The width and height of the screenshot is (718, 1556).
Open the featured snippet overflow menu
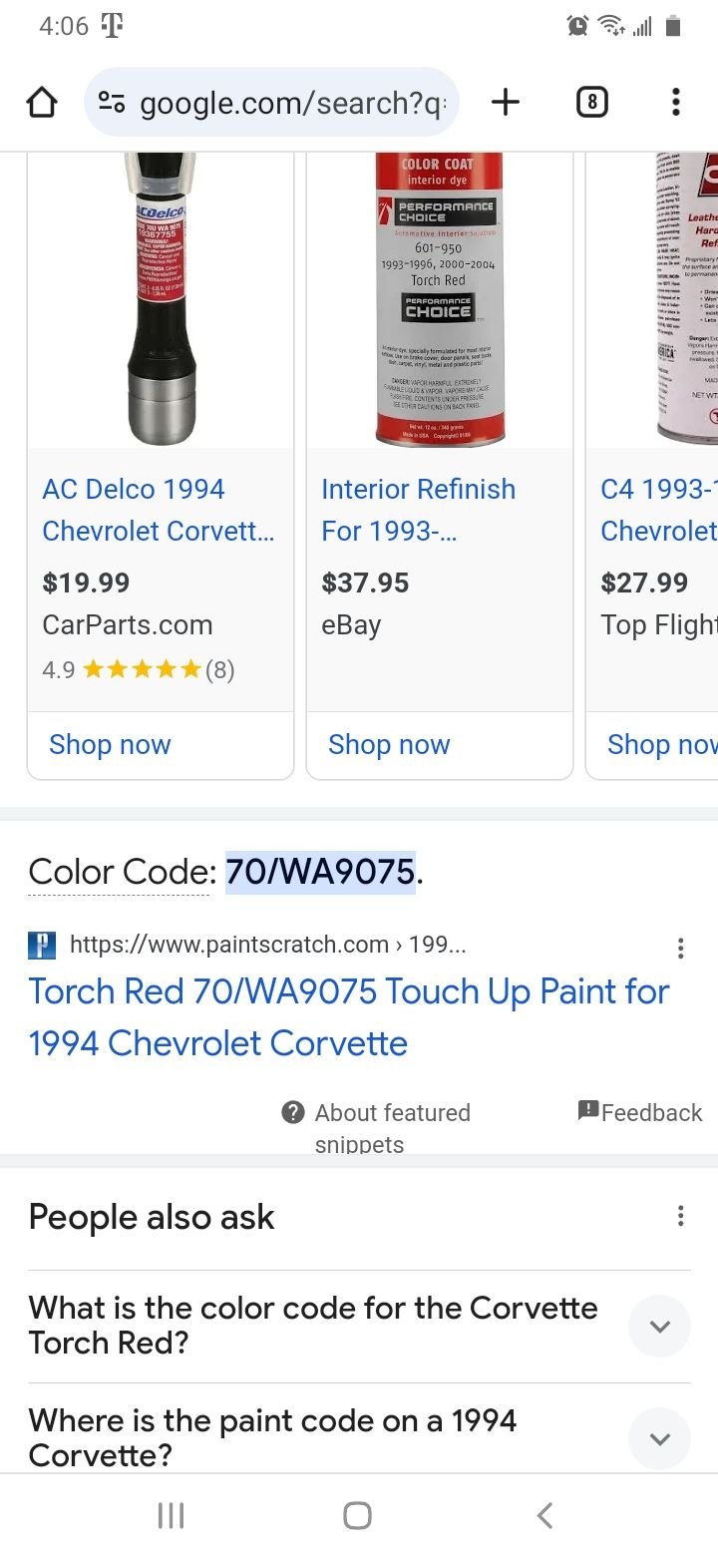point(681,948)
